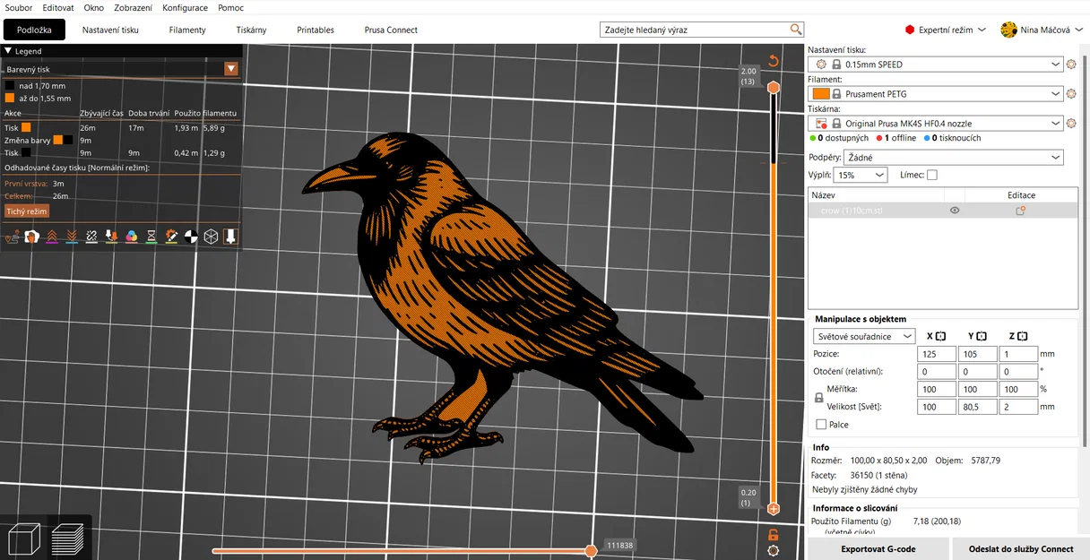Toggle retractions icon with upward chevrons
This screenshot has width=1090, height=560.
pos(52,237)
